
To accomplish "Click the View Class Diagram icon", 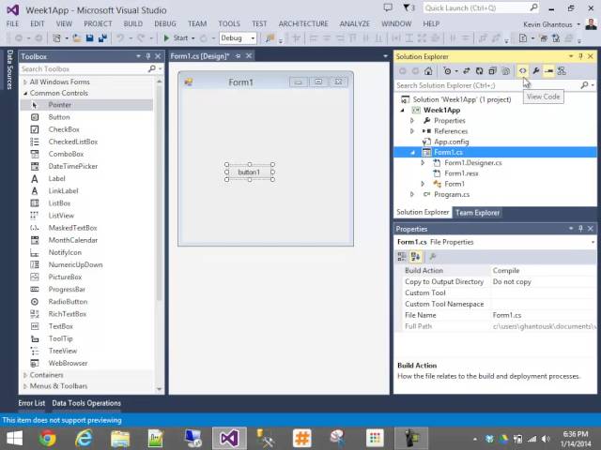I will point(562,71).
